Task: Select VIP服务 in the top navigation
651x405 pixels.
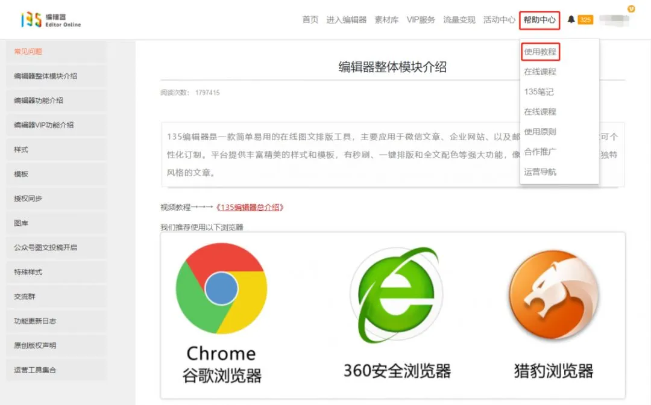Action: click(x=421, y=19)
